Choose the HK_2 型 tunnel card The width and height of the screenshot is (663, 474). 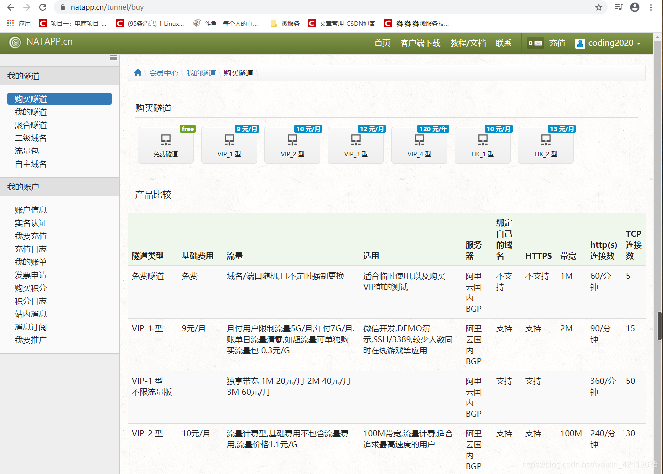546,145
